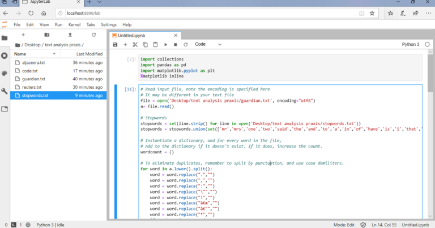Reload the browser page
Screen dimensions: 435x228
tap(31, 14)
